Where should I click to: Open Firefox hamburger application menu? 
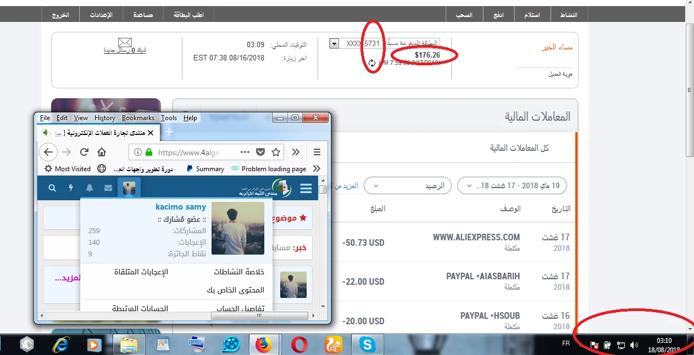317,152
